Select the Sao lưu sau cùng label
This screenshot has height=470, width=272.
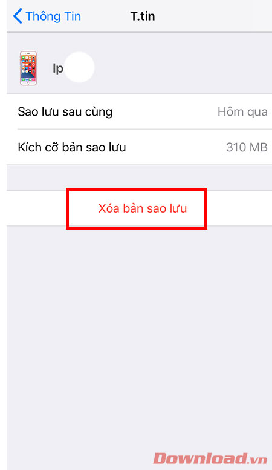65,112
